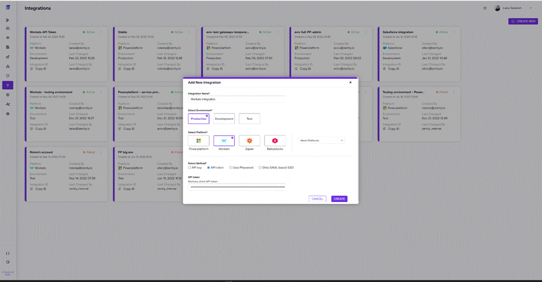
Task: Choose Okta SAML based SSO method
Action: 260,168
